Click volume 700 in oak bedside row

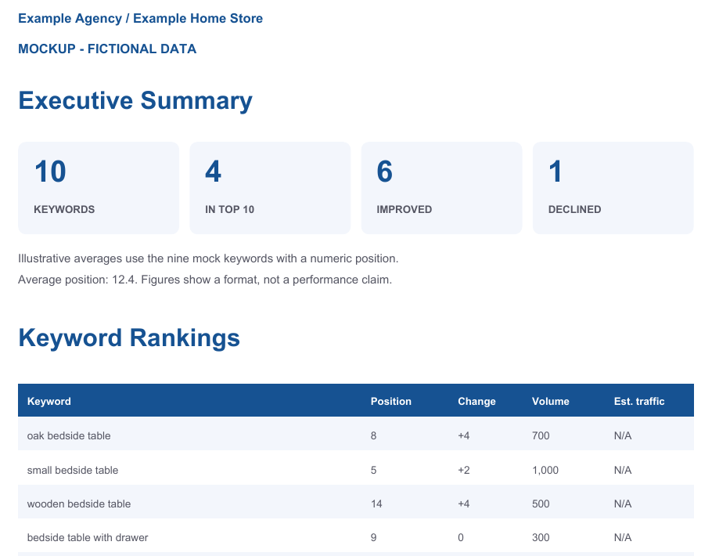[541, 435]
